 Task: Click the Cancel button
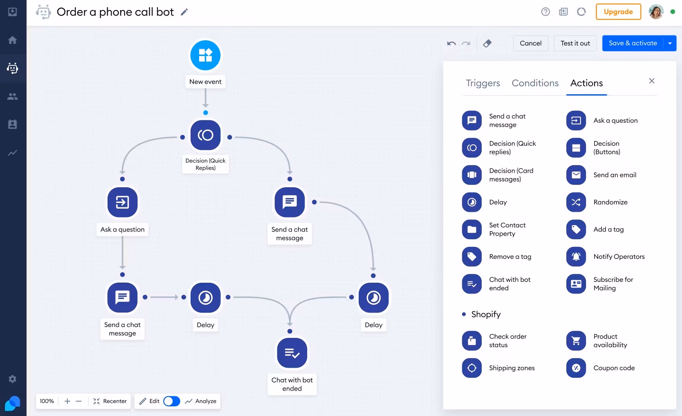coord(530,43)
